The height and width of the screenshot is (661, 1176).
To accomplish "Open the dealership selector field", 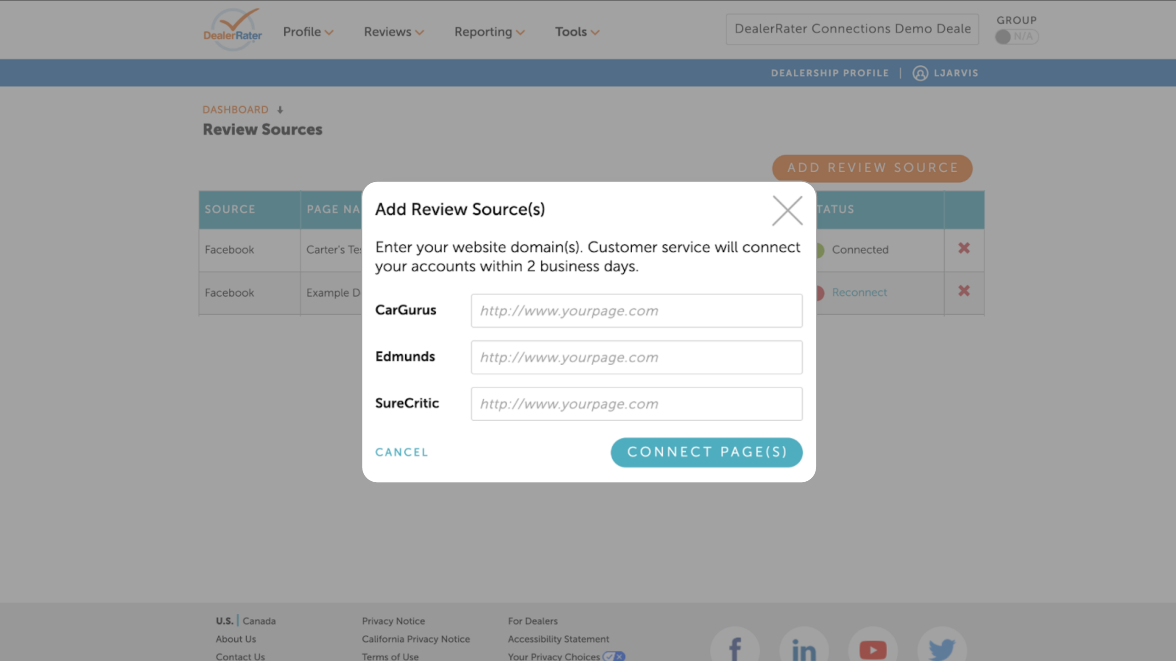I will (852, 29).
